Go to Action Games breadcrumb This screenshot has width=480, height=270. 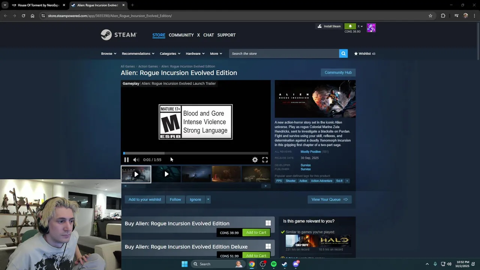148,66
